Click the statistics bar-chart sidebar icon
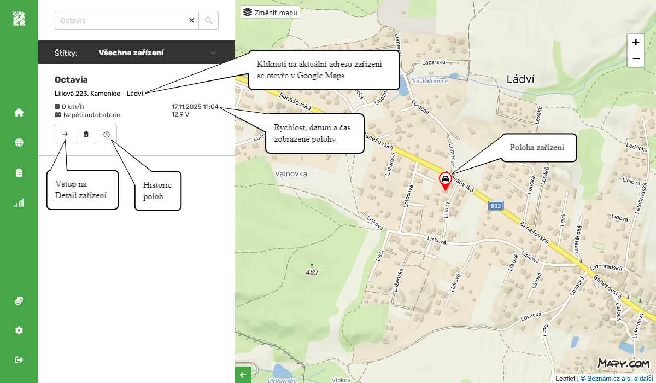 tap(19, 202)
